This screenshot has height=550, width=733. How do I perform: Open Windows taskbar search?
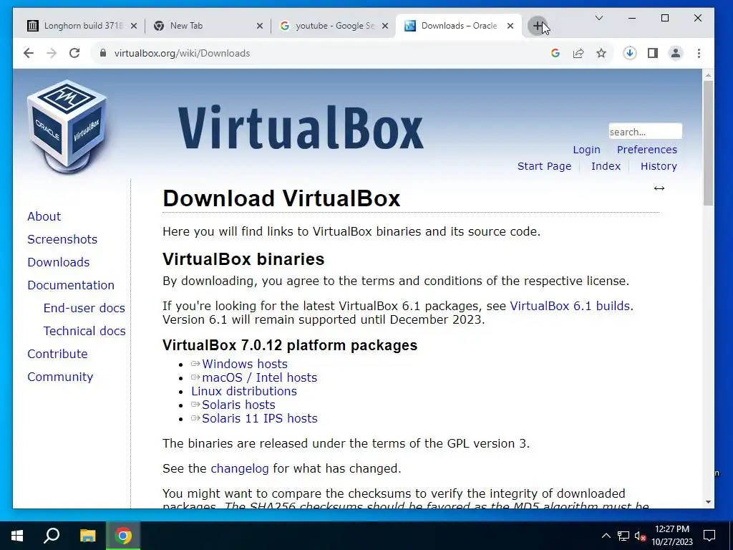[x=52, y=536]
